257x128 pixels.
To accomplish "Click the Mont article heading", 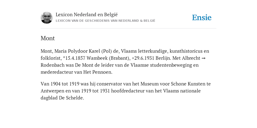I will pyautogui.click(x=48, y=38).
